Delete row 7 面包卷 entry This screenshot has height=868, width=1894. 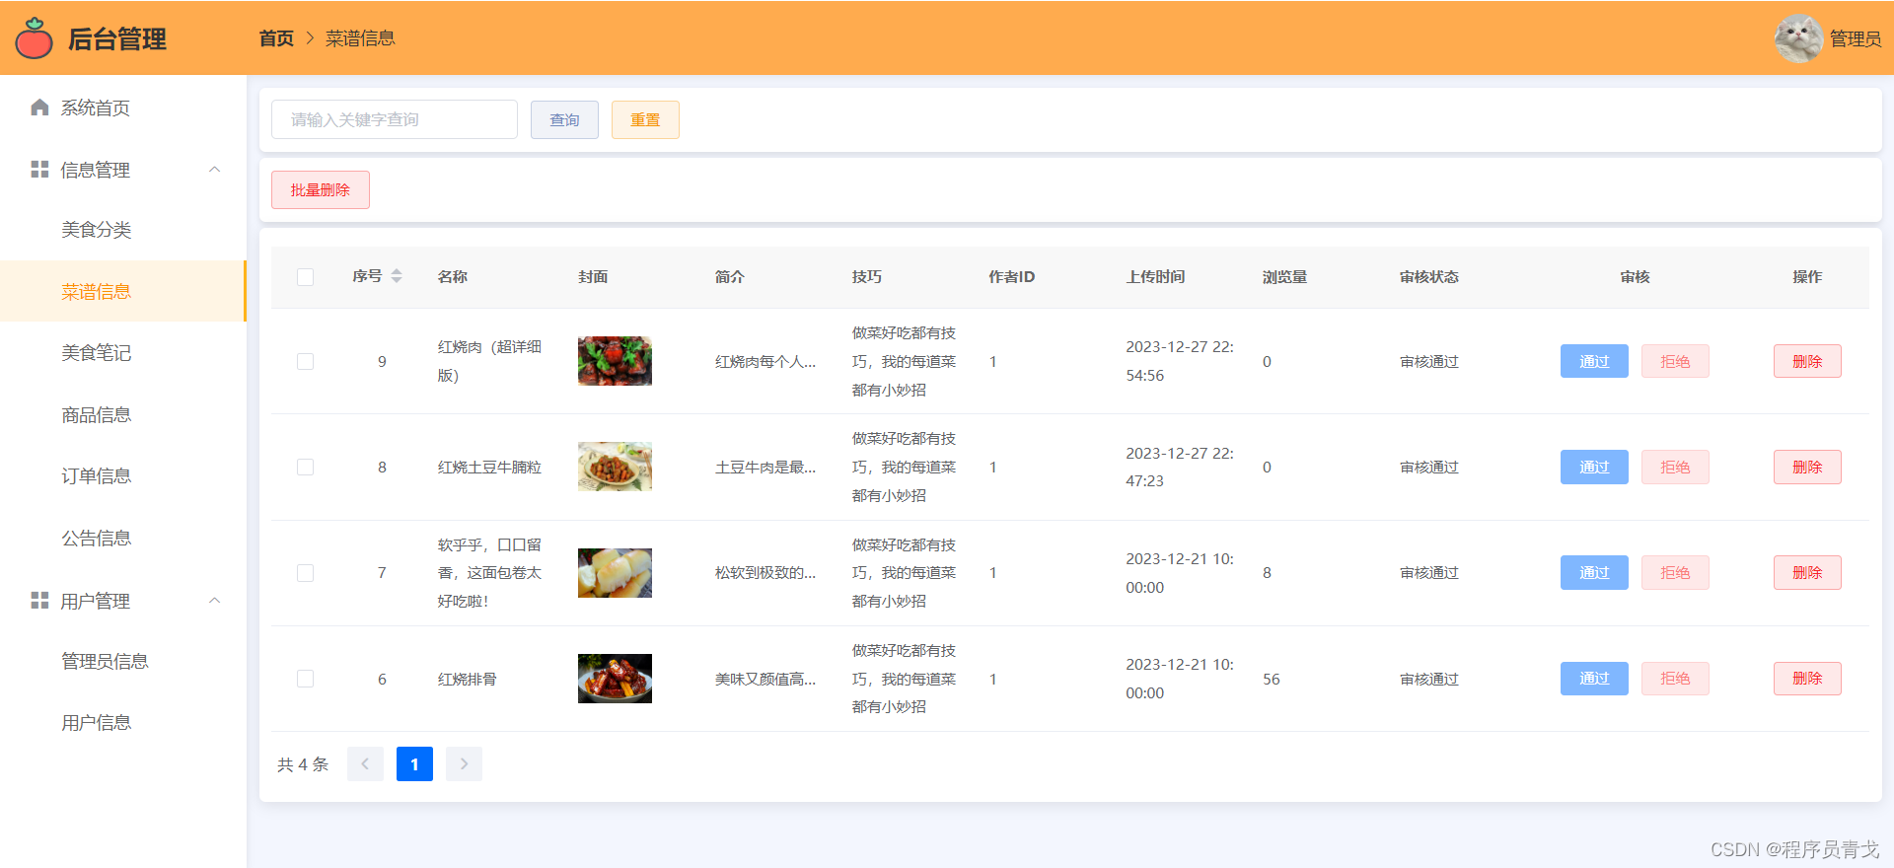click(1807, 572)
